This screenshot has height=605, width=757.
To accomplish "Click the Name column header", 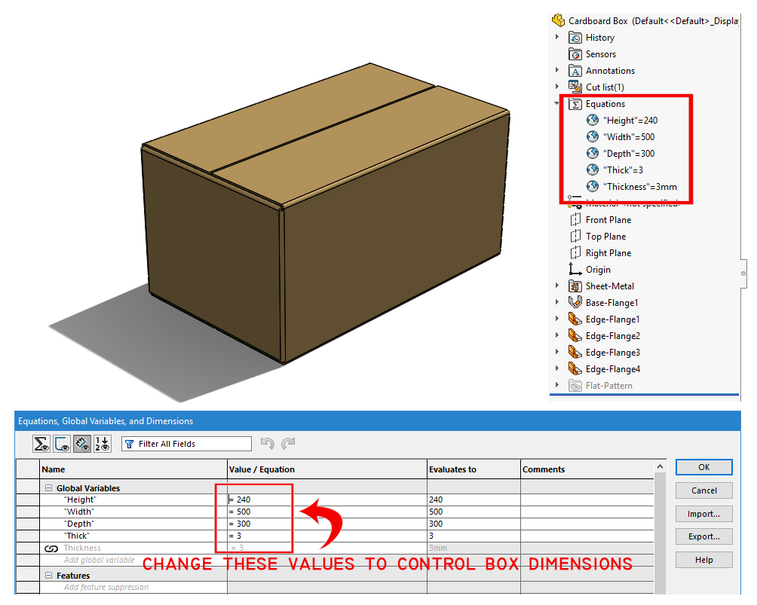I will tap(133, 469).
